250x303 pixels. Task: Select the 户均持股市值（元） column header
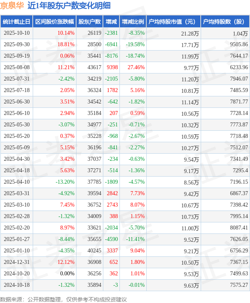pos(173,22)
